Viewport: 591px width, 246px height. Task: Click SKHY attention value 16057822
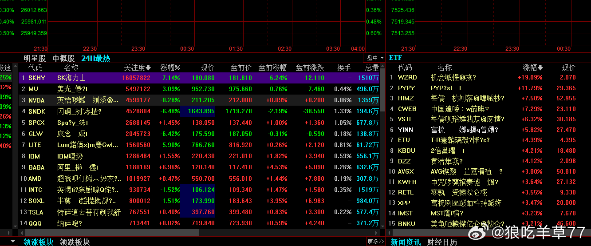[x=136, y=78]
